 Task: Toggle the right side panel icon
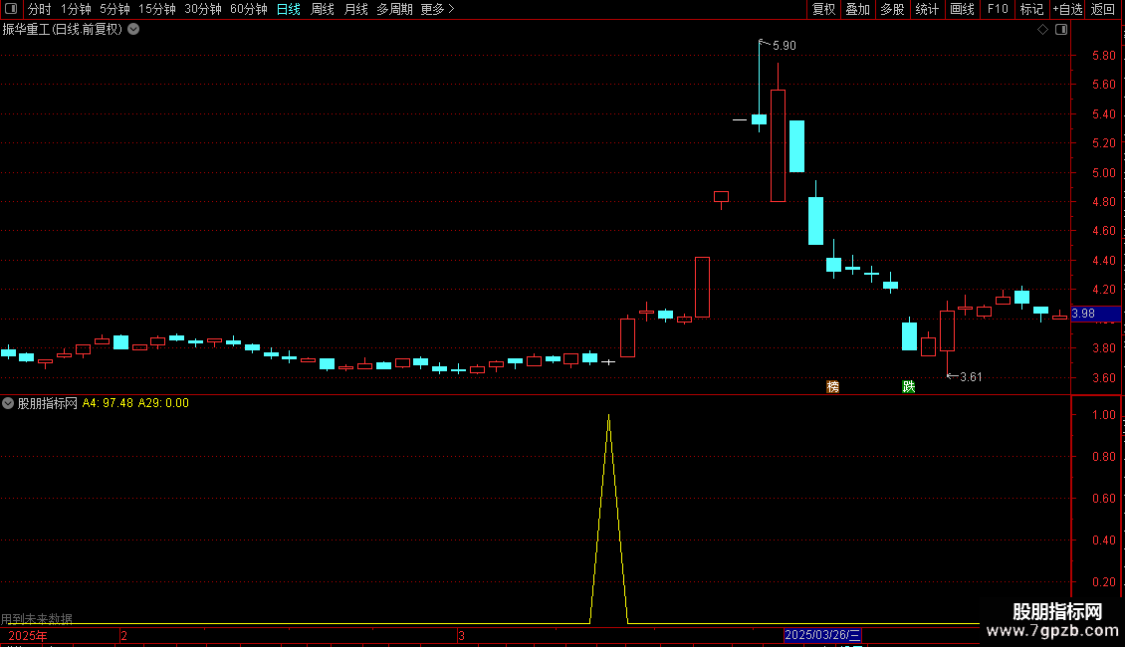[x=1061, y=30]
